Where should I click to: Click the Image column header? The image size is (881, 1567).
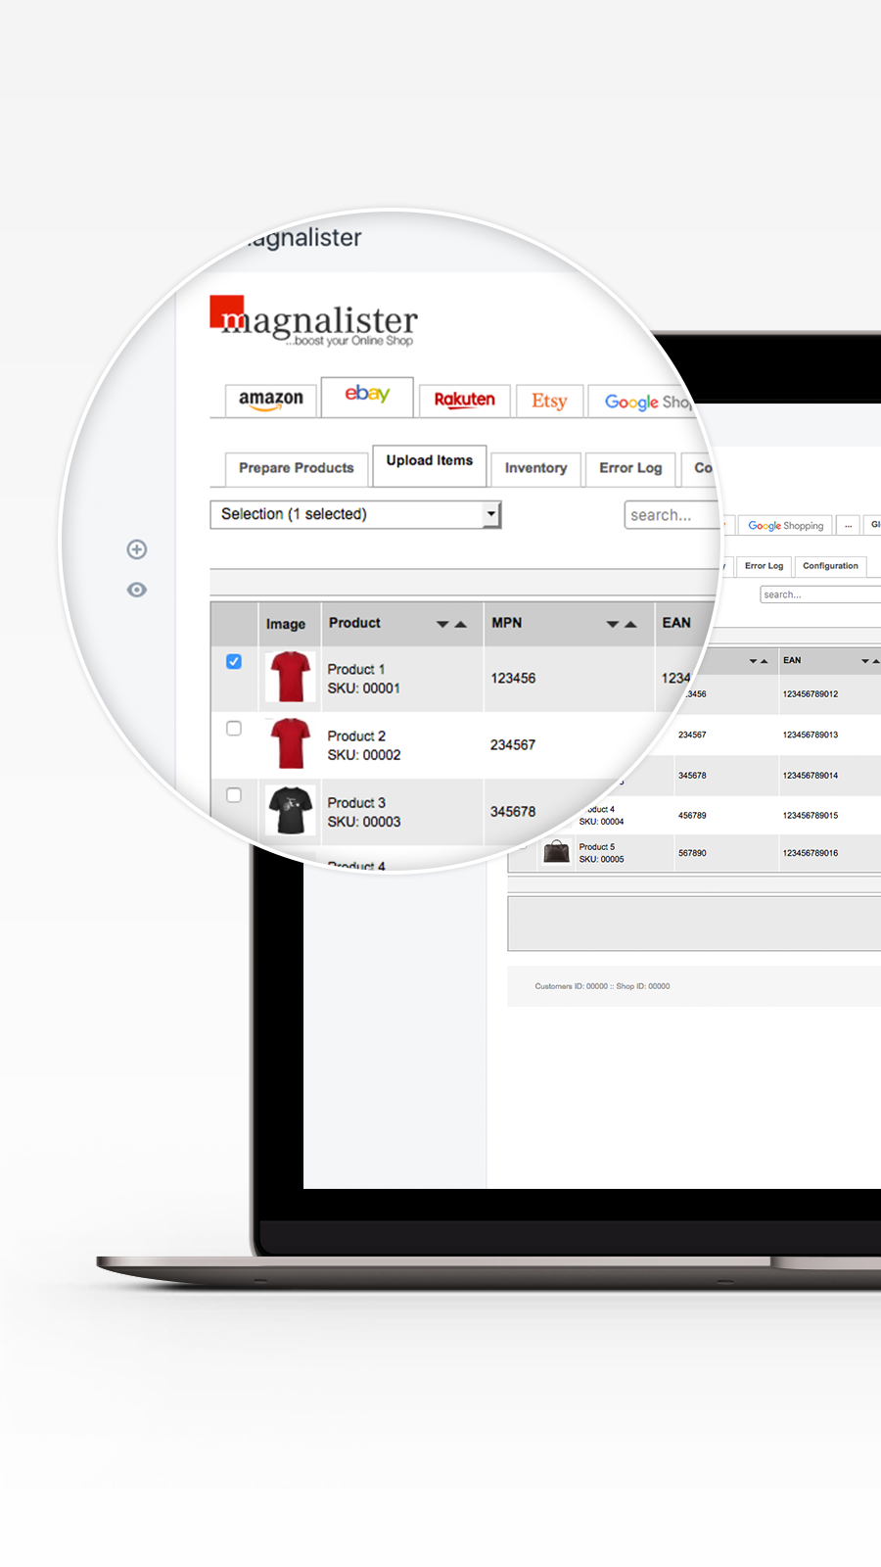[286, 624]
